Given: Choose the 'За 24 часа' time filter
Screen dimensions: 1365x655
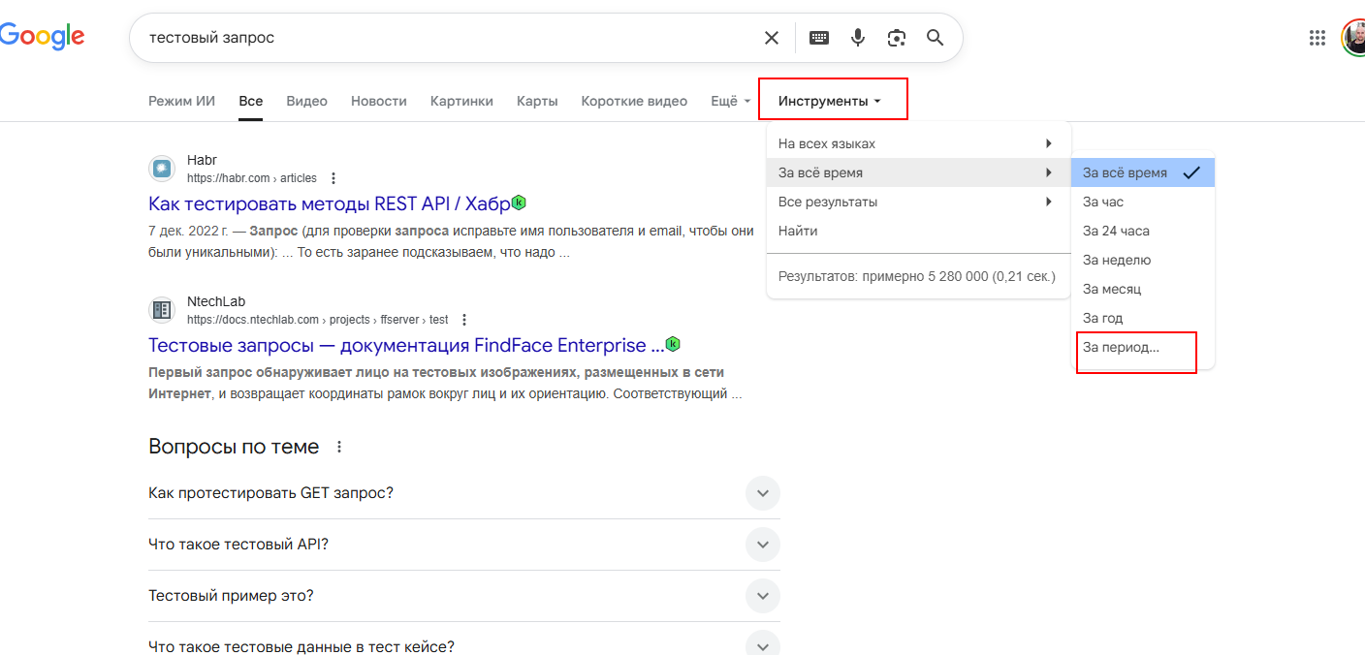Looking at the screenshot, I should pyautogui.click(x=1116, y=231).
